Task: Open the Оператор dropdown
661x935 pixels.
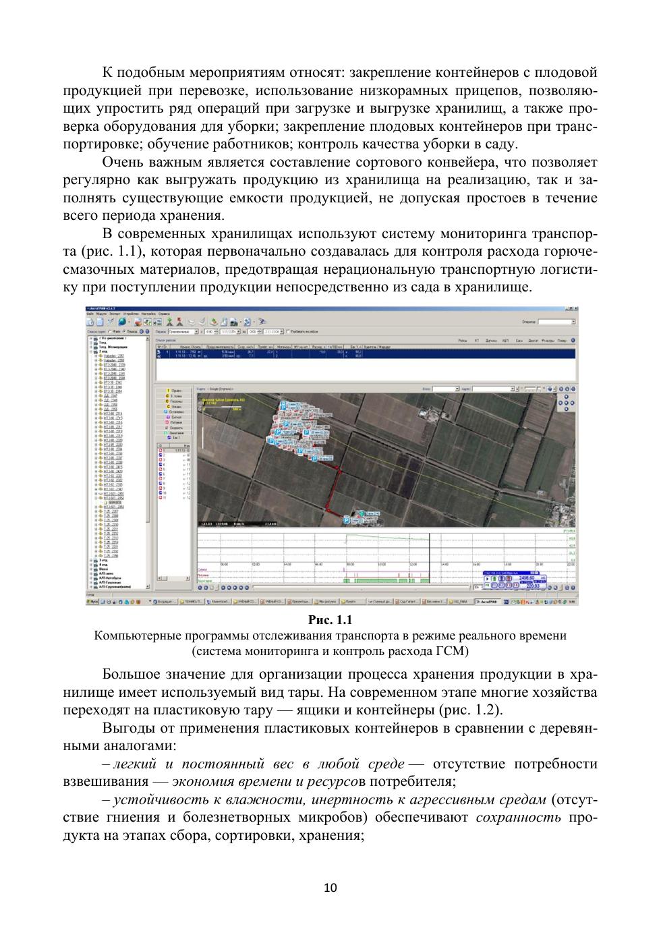Action: (x=573, y=322)
